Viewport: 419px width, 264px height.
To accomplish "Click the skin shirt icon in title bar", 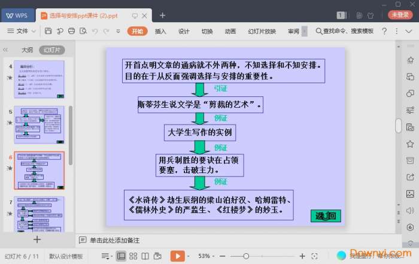I will click(371, 16).
